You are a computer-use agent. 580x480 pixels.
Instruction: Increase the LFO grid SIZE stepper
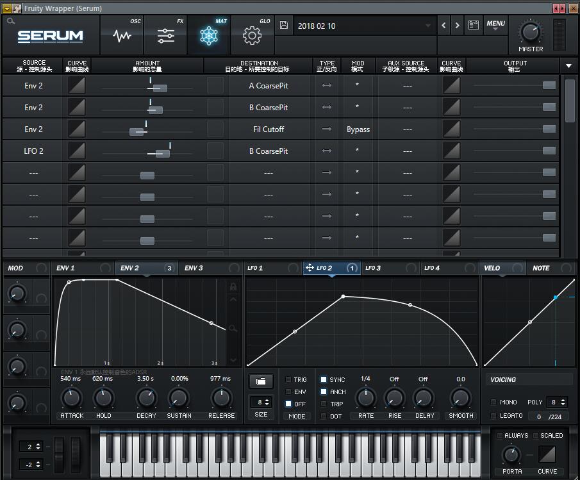point(267,400)
